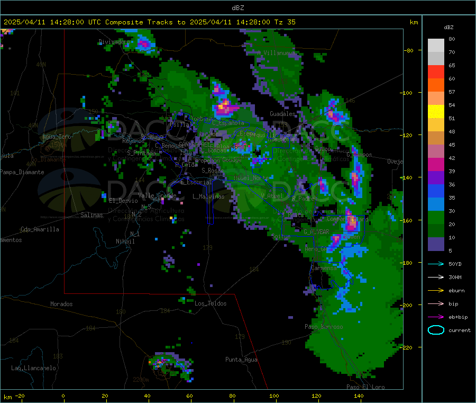Screen dimensions: 476x403
Task: Select the bright green 20-30 dBZ swatch
Action: 436,217
